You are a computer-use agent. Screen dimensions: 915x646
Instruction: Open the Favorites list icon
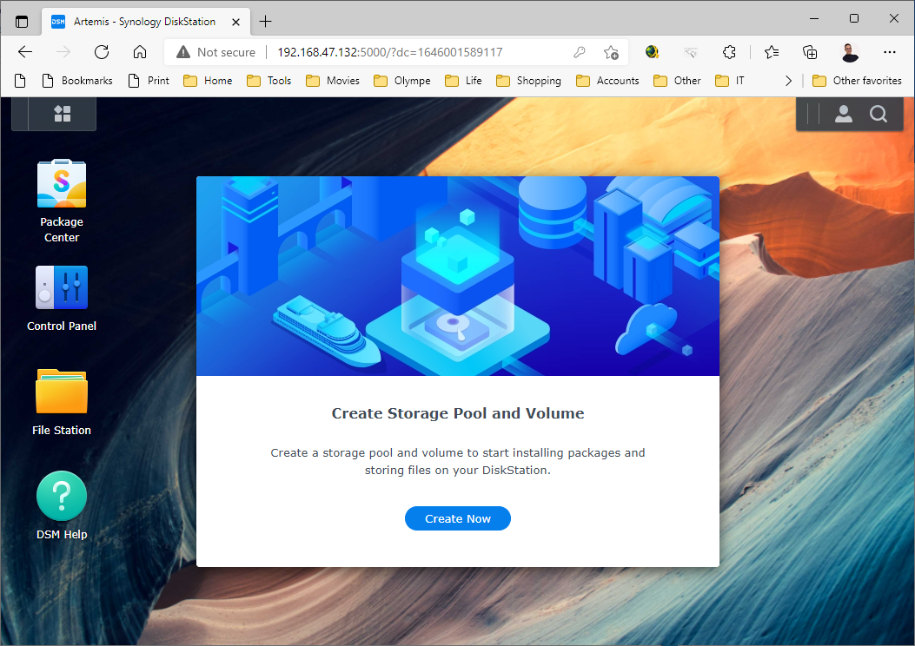(772, 52)
